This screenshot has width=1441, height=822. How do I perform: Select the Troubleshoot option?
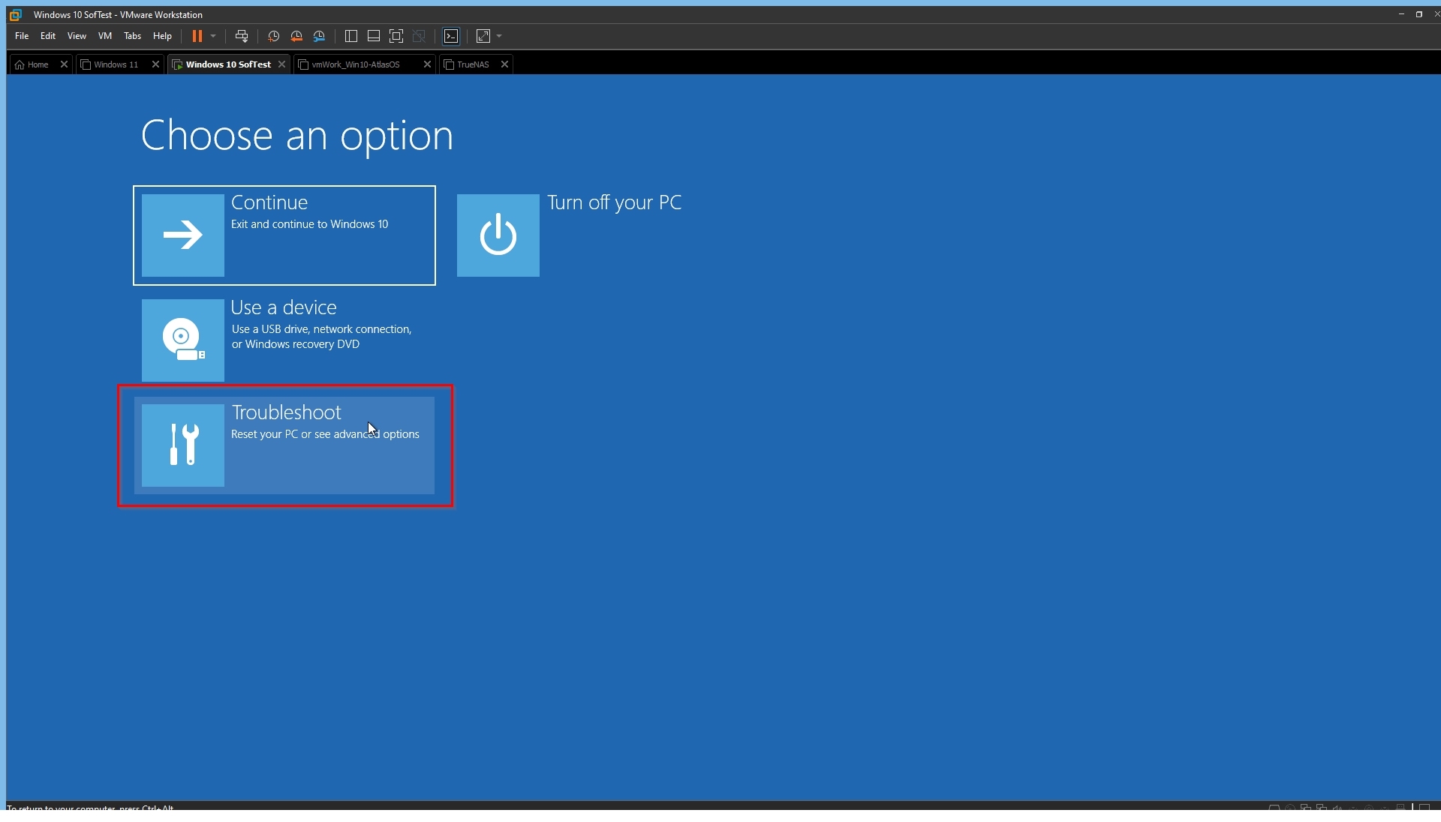point(284,445)
